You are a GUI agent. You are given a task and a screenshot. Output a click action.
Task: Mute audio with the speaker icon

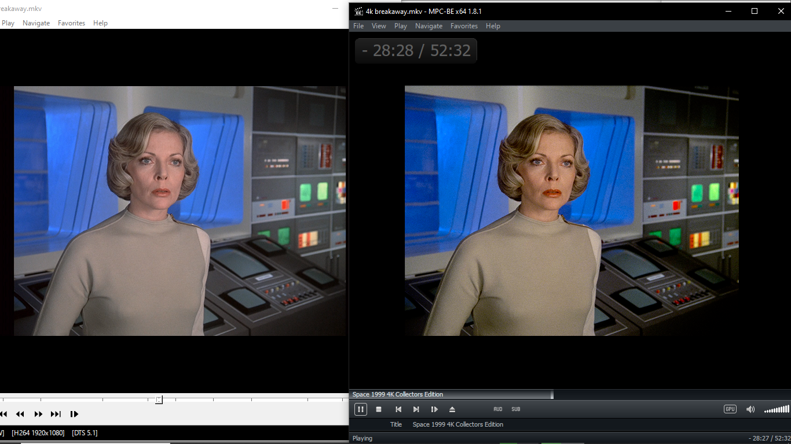pyautogui.click(x=750, y=409)
